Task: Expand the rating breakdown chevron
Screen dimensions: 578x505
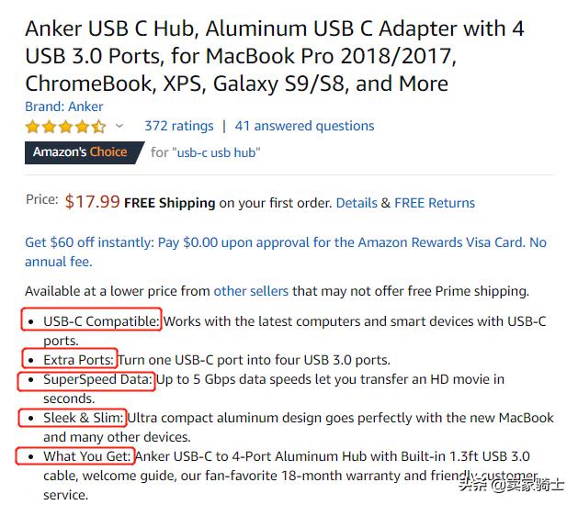Action: 119,126
